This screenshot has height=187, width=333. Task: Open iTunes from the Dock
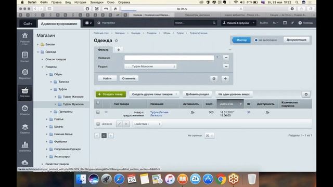[170, 179]
